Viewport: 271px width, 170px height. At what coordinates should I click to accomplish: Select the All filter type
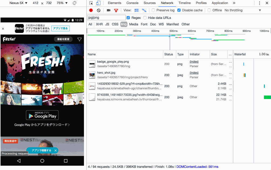coord(90,24)
